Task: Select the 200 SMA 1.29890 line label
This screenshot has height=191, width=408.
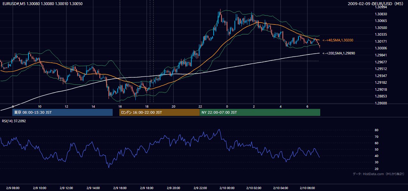Action: pos(338,53)
